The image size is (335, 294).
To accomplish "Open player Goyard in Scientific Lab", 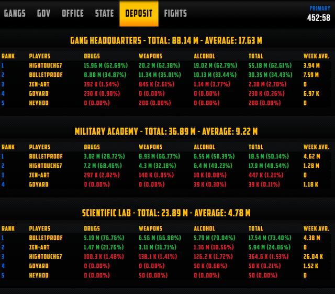I will point(39,266).
